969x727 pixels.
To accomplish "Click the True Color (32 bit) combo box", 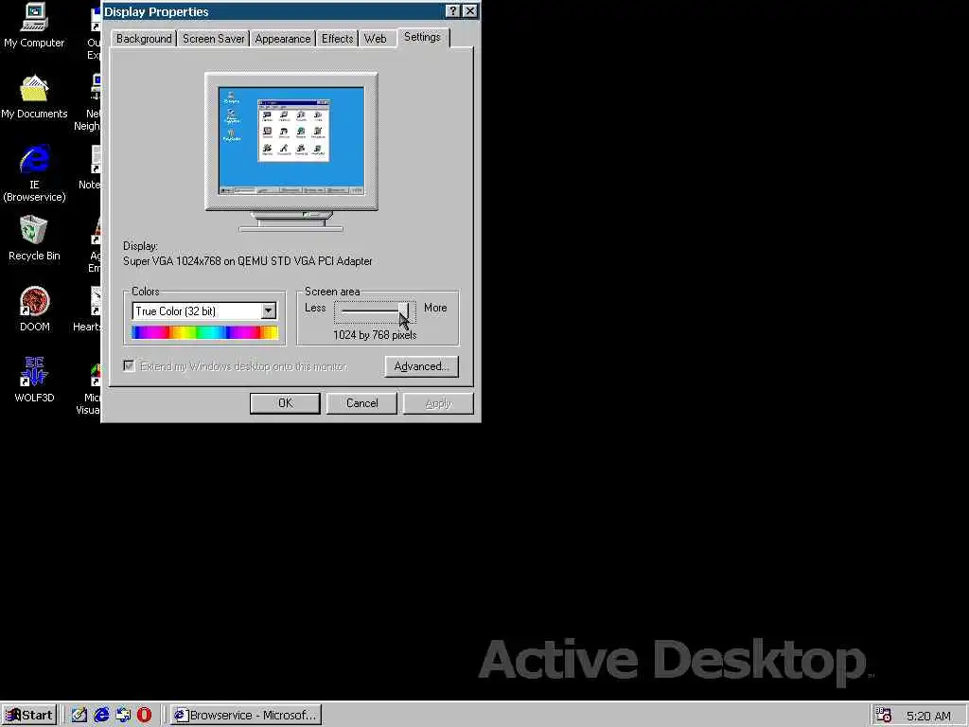I will [204, 310].
